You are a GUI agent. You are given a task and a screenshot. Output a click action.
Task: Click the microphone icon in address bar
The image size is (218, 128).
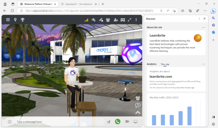click(161, 11)
